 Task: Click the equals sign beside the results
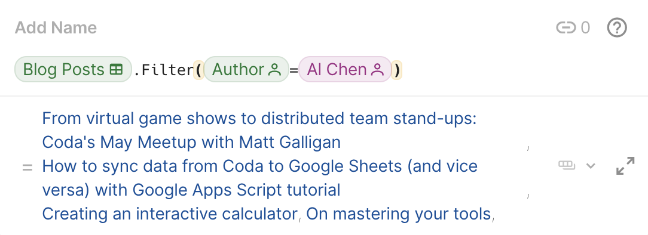click(27, 168)
